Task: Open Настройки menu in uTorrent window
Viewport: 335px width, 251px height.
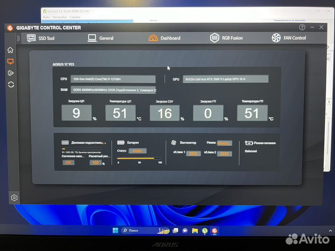Action: 60,17
